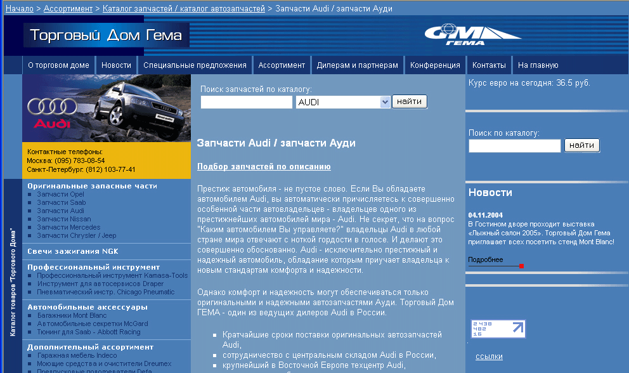Open 'Дилерам и партнерам' menu item
Screen dimensions: 629x373
click(358, 65)
